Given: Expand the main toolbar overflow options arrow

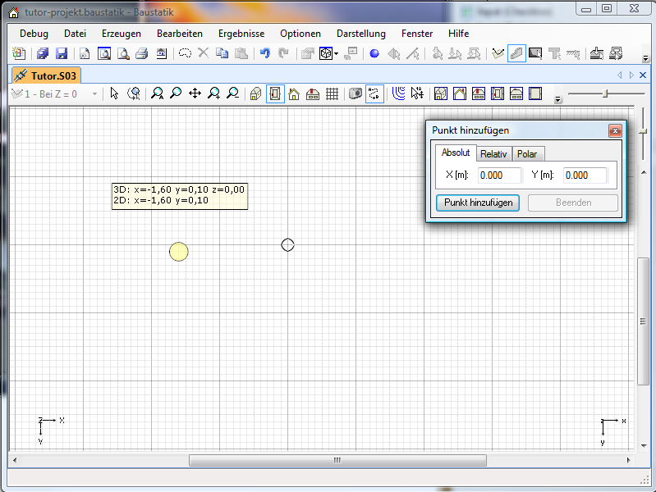Looking at the screenshot, I should (x=645, y=59).
